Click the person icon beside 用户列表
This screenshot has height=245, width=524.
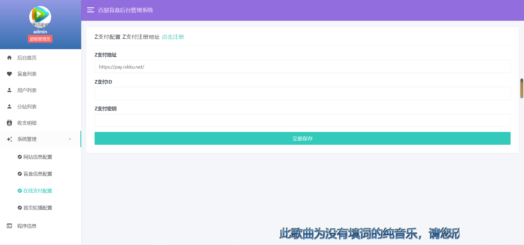(x=9, y=90)
